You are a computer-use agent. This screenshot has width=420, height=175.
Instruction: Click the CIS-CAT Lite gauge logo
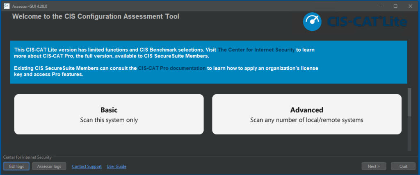[x=312, y=22]
